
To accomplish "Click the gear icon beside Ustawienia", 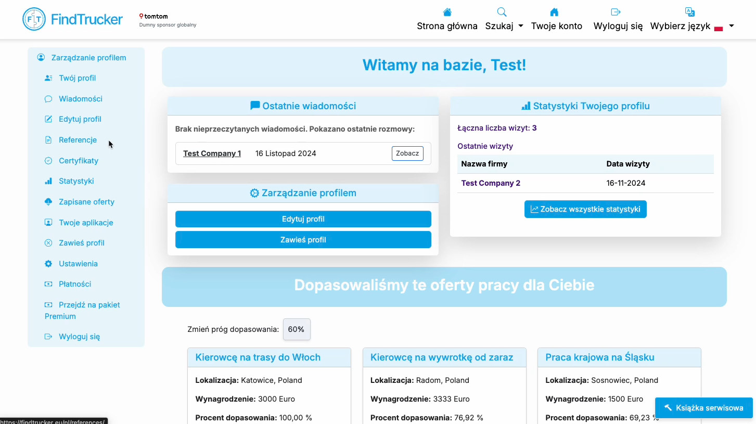I will (x=48, y=264).
